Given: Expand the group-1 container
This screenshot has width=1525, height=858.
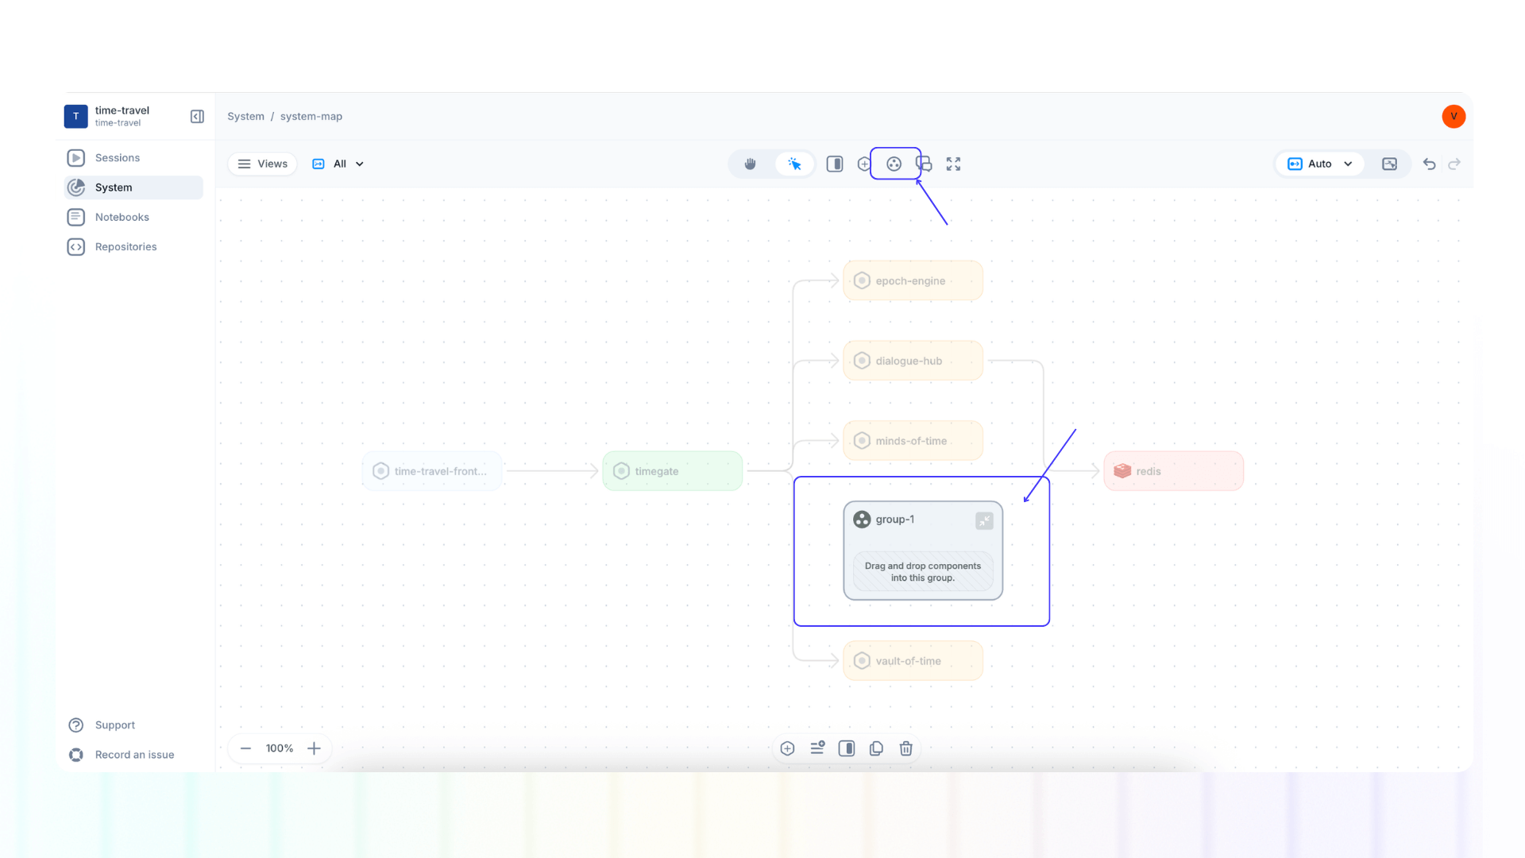Looking at the screenshot, I should 984,520.
